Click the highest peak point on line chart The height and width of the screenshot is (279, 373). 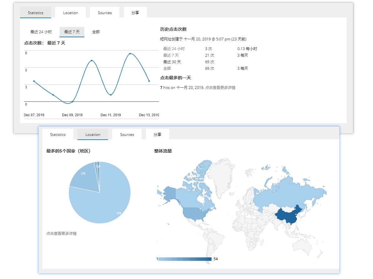point(130,54)
